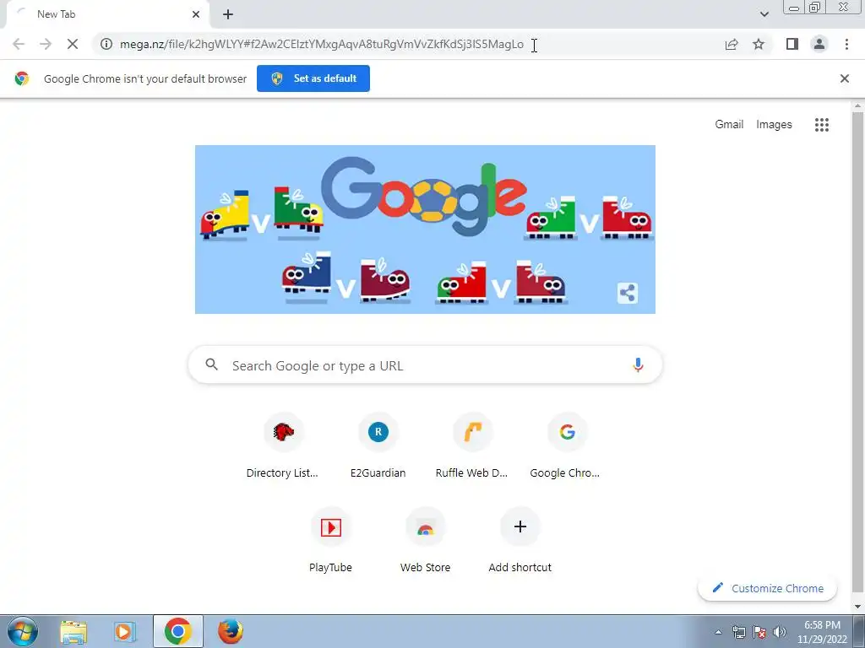865x648 pixels.
Task: View site information icon in address bar
Action: pyautogui.click(x=106, y=44)
